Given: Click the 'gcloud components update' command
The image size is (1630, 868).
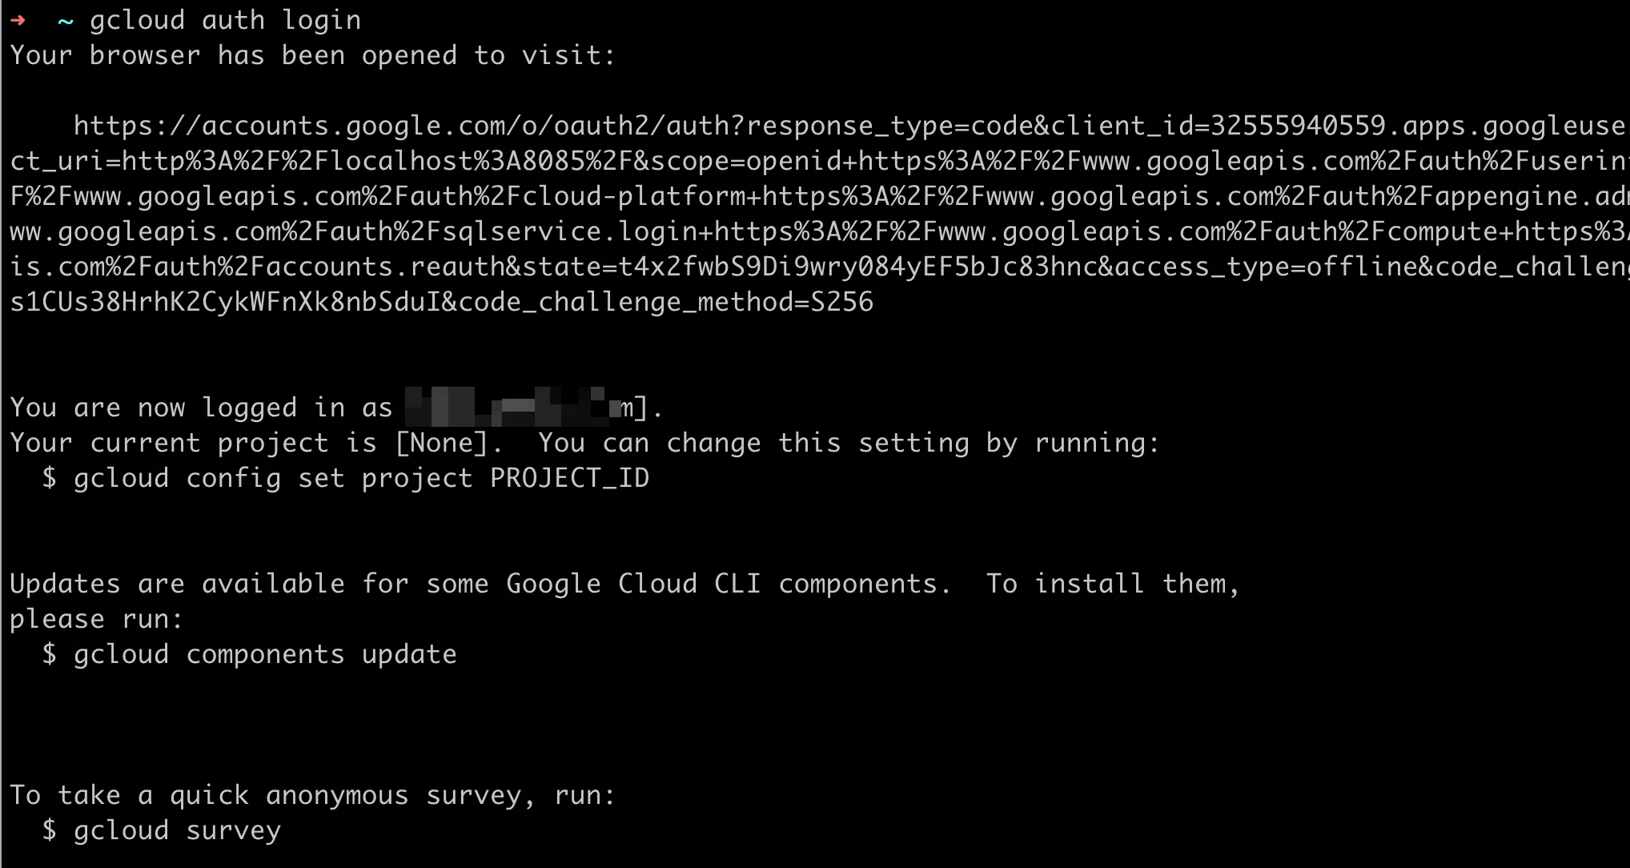Looking at the screenshot, I should (x=265, y=654).
